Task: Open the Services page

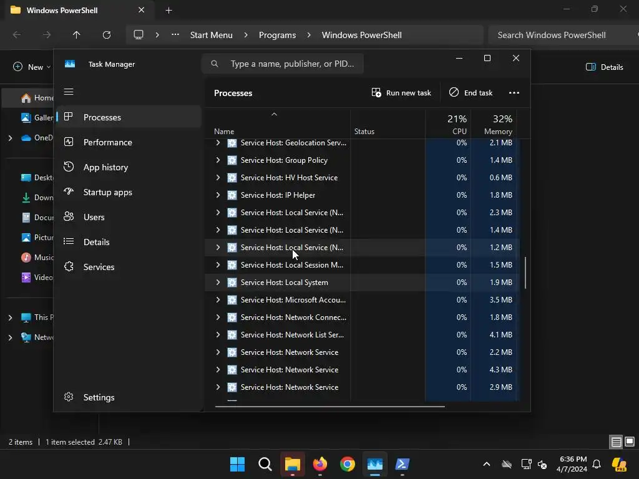Action: (x=129, y=267)
